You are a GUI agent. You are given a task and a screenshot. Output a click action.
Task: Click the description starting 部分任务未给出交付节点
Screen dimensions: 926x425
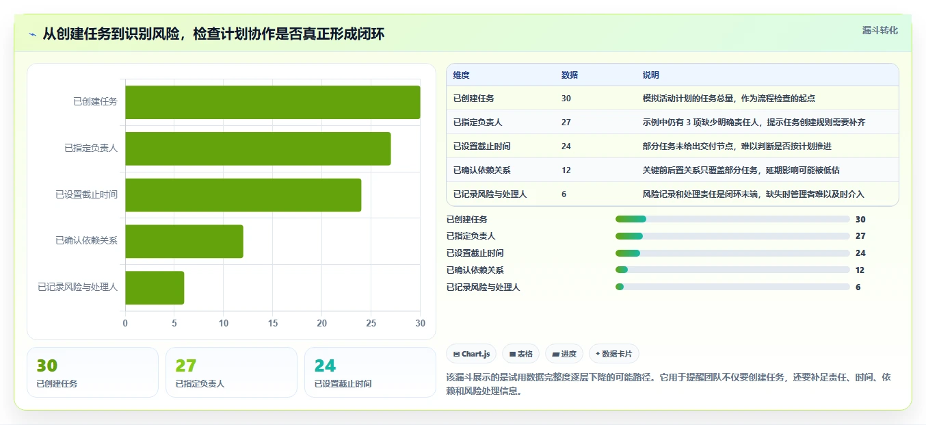[737, 146]
